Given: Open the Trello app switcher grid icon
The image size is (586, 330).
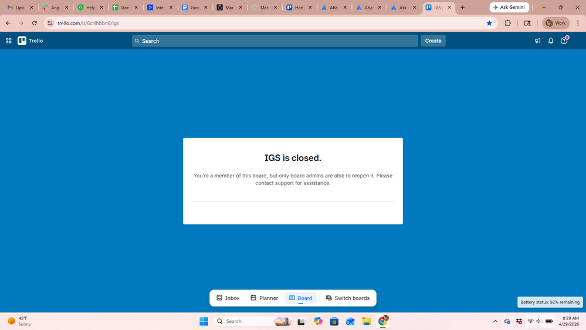Looking at the screenshot, I should [x=9, y=41].
